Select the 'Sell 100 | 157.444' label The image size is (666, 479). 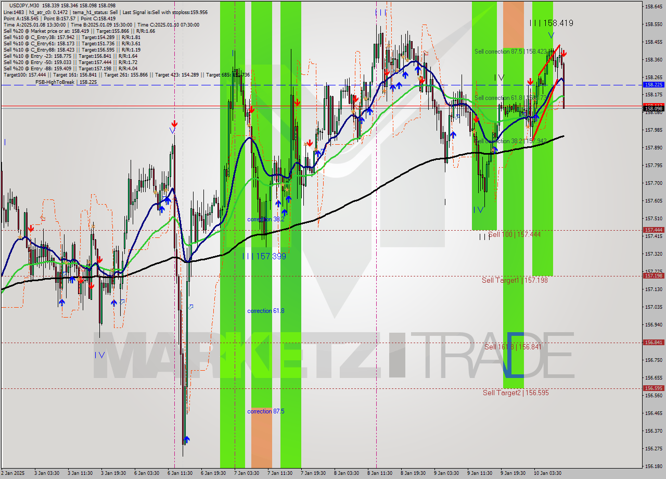[x=514, y=235]
